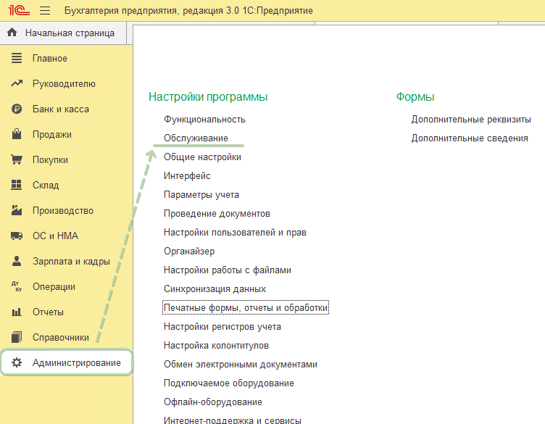Select the Производство section
This screenshot has width=545, height=424.
click(66, 210)
